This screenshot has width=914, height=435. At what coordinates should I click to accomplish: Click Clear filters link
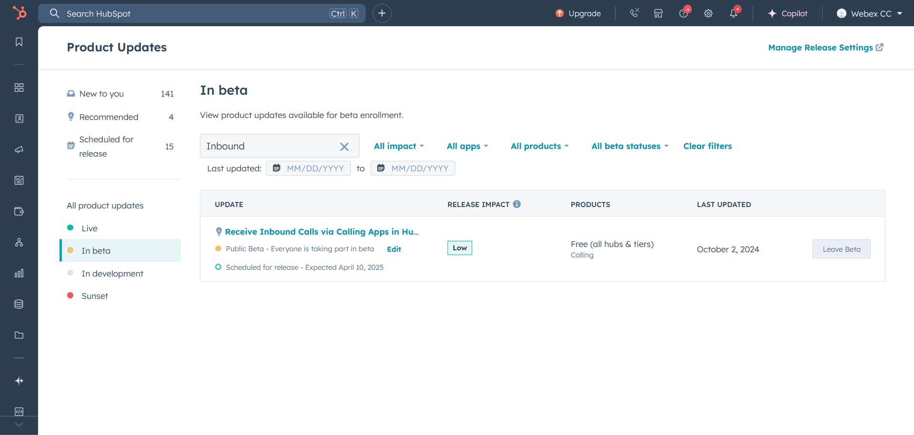pos(707,146)
